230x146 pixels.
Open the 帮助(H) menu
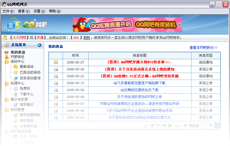(55, 11)
